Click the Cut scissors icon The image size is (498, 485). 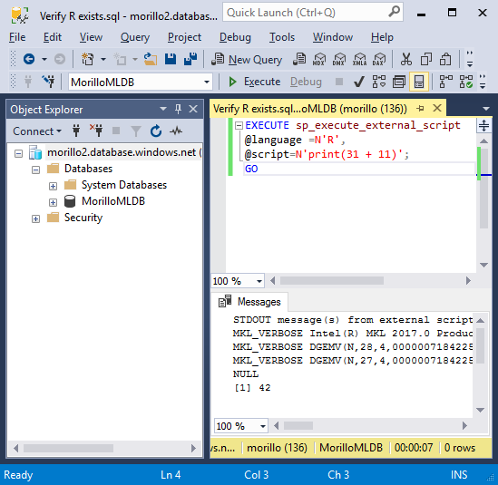click(406, 59)
